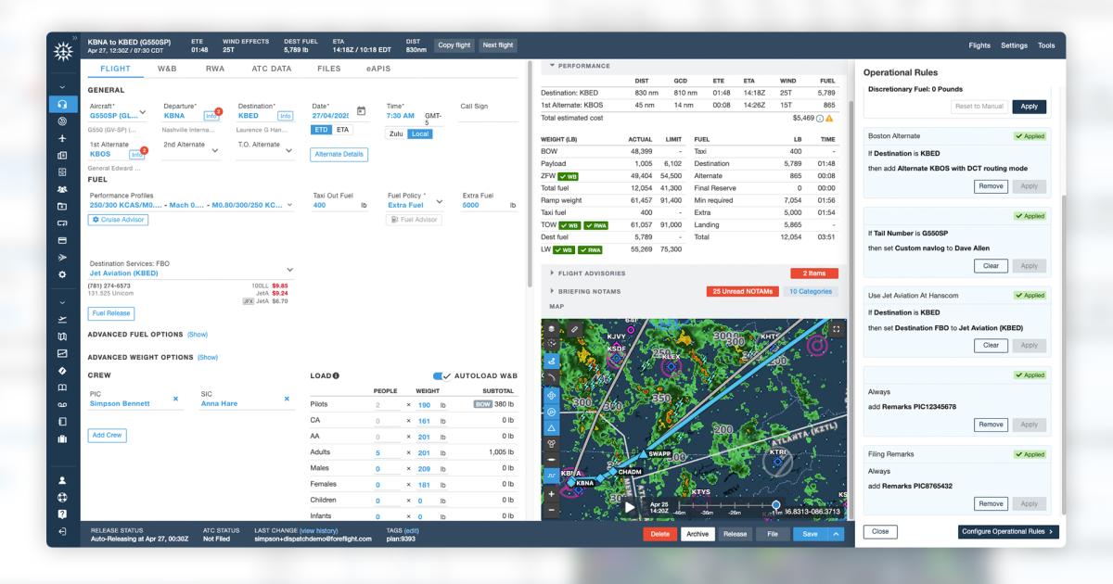Play the map weather animation
Viewport: 1113px width, 584px height.
pos(630,507)
